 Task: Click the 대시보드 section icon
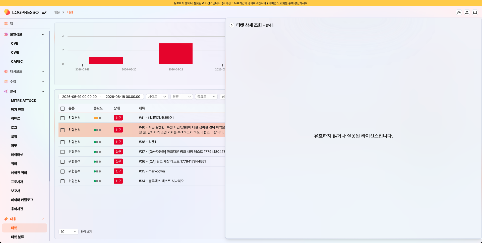(6, 71)
